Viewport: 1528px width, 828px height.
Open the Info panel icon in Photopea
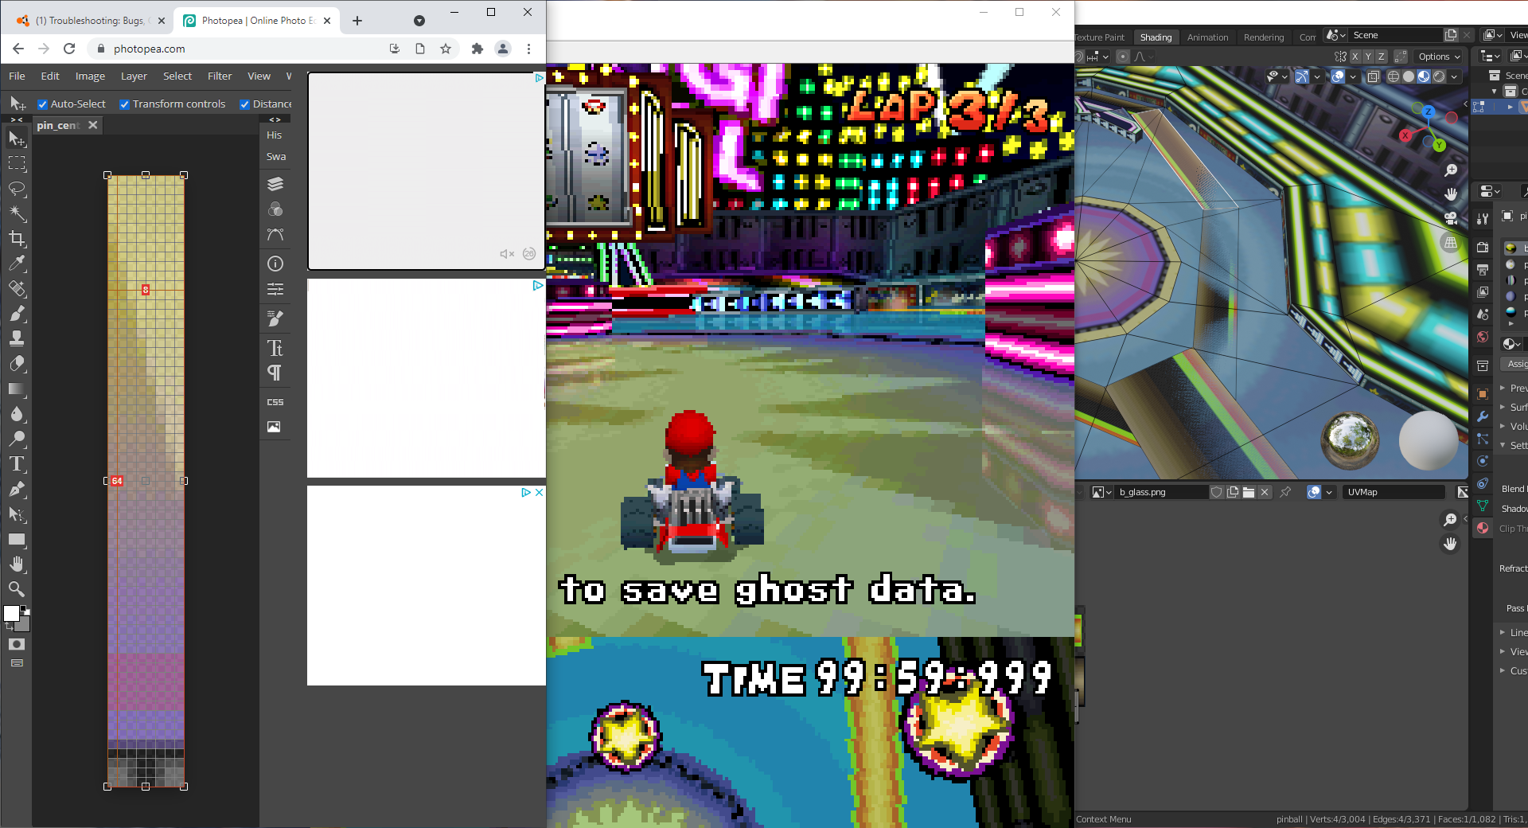275,264
